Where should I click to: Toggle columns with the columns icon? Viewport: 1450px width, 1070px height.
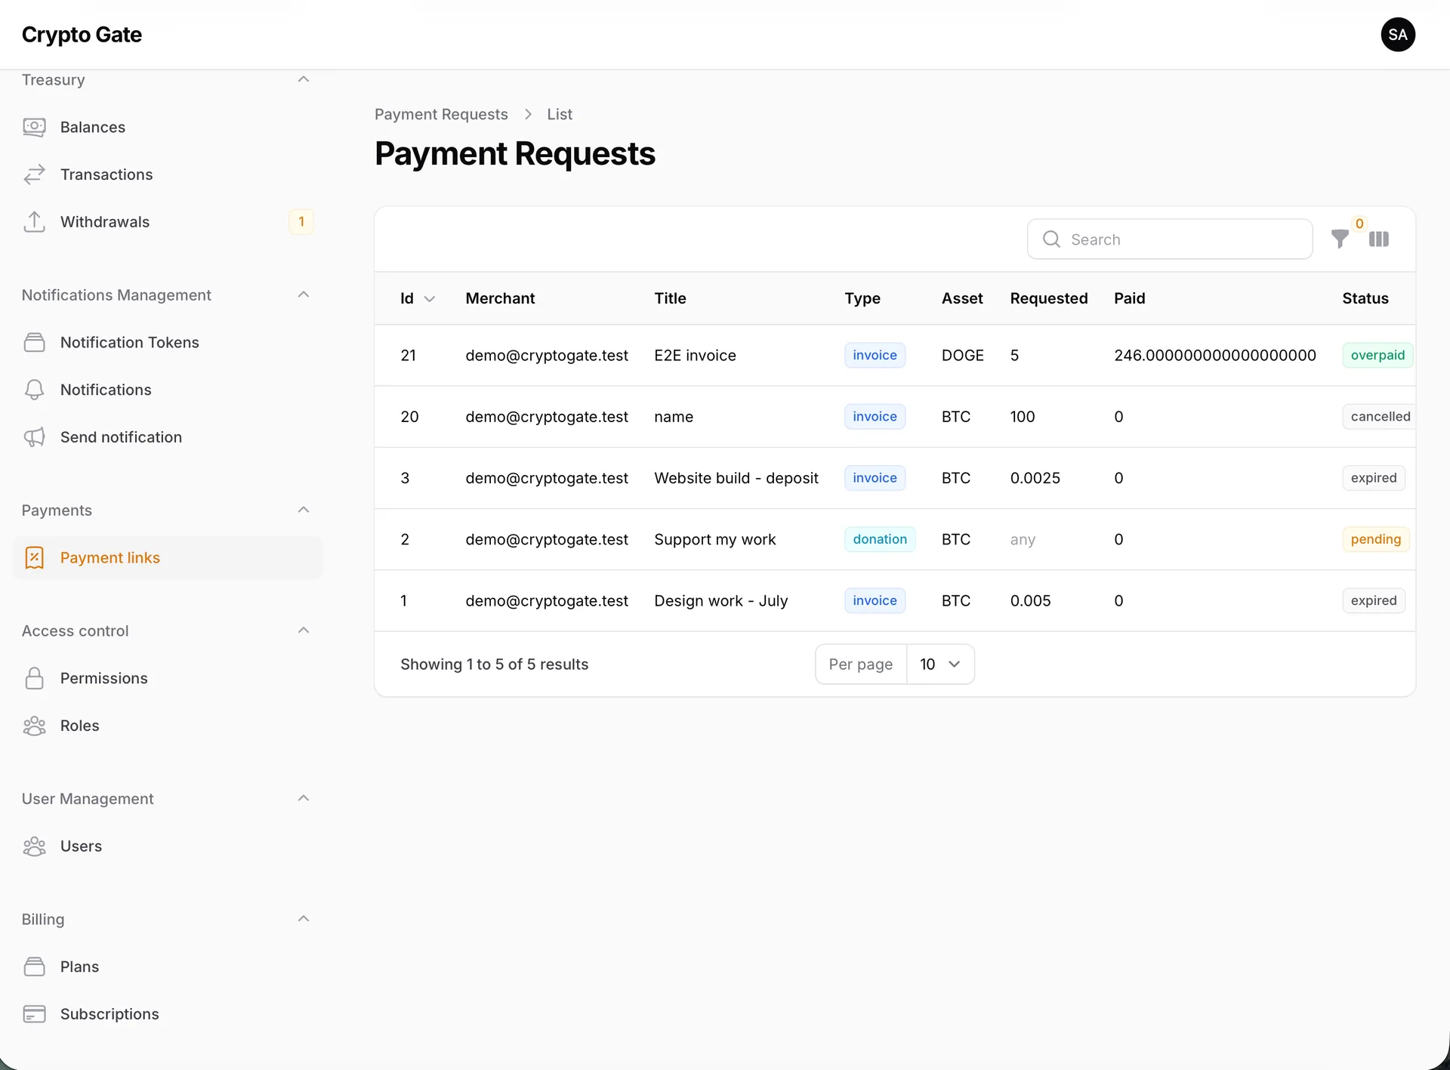coord(1379,239)
